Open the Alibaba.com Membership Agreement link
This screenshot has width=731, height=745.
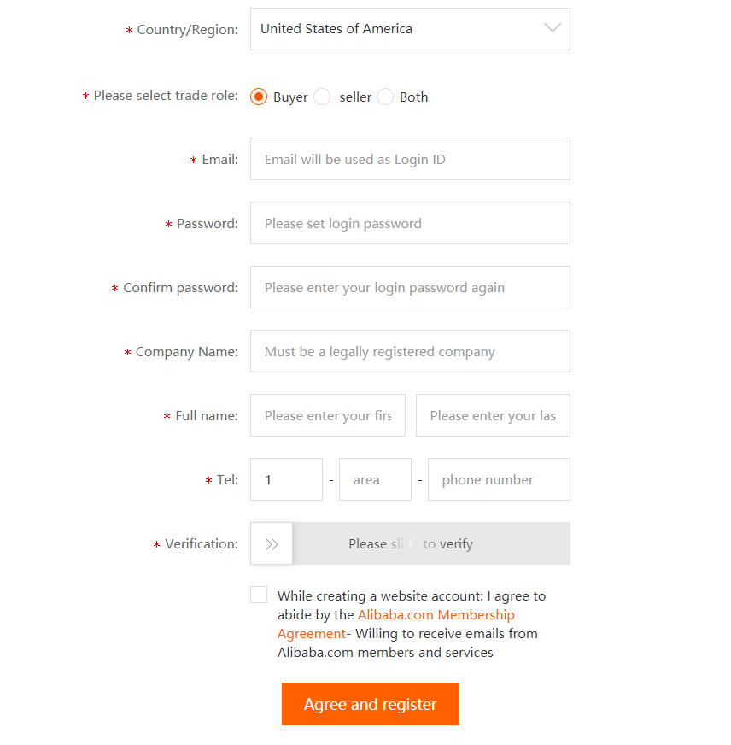click(x=436, y=614)
